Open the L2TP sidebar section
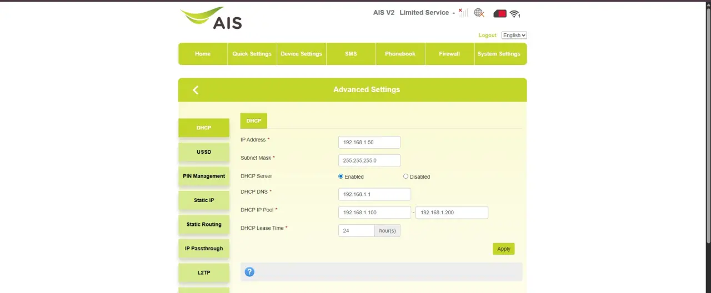This screenshot has height=293, width=711. [x=204, y=272]
